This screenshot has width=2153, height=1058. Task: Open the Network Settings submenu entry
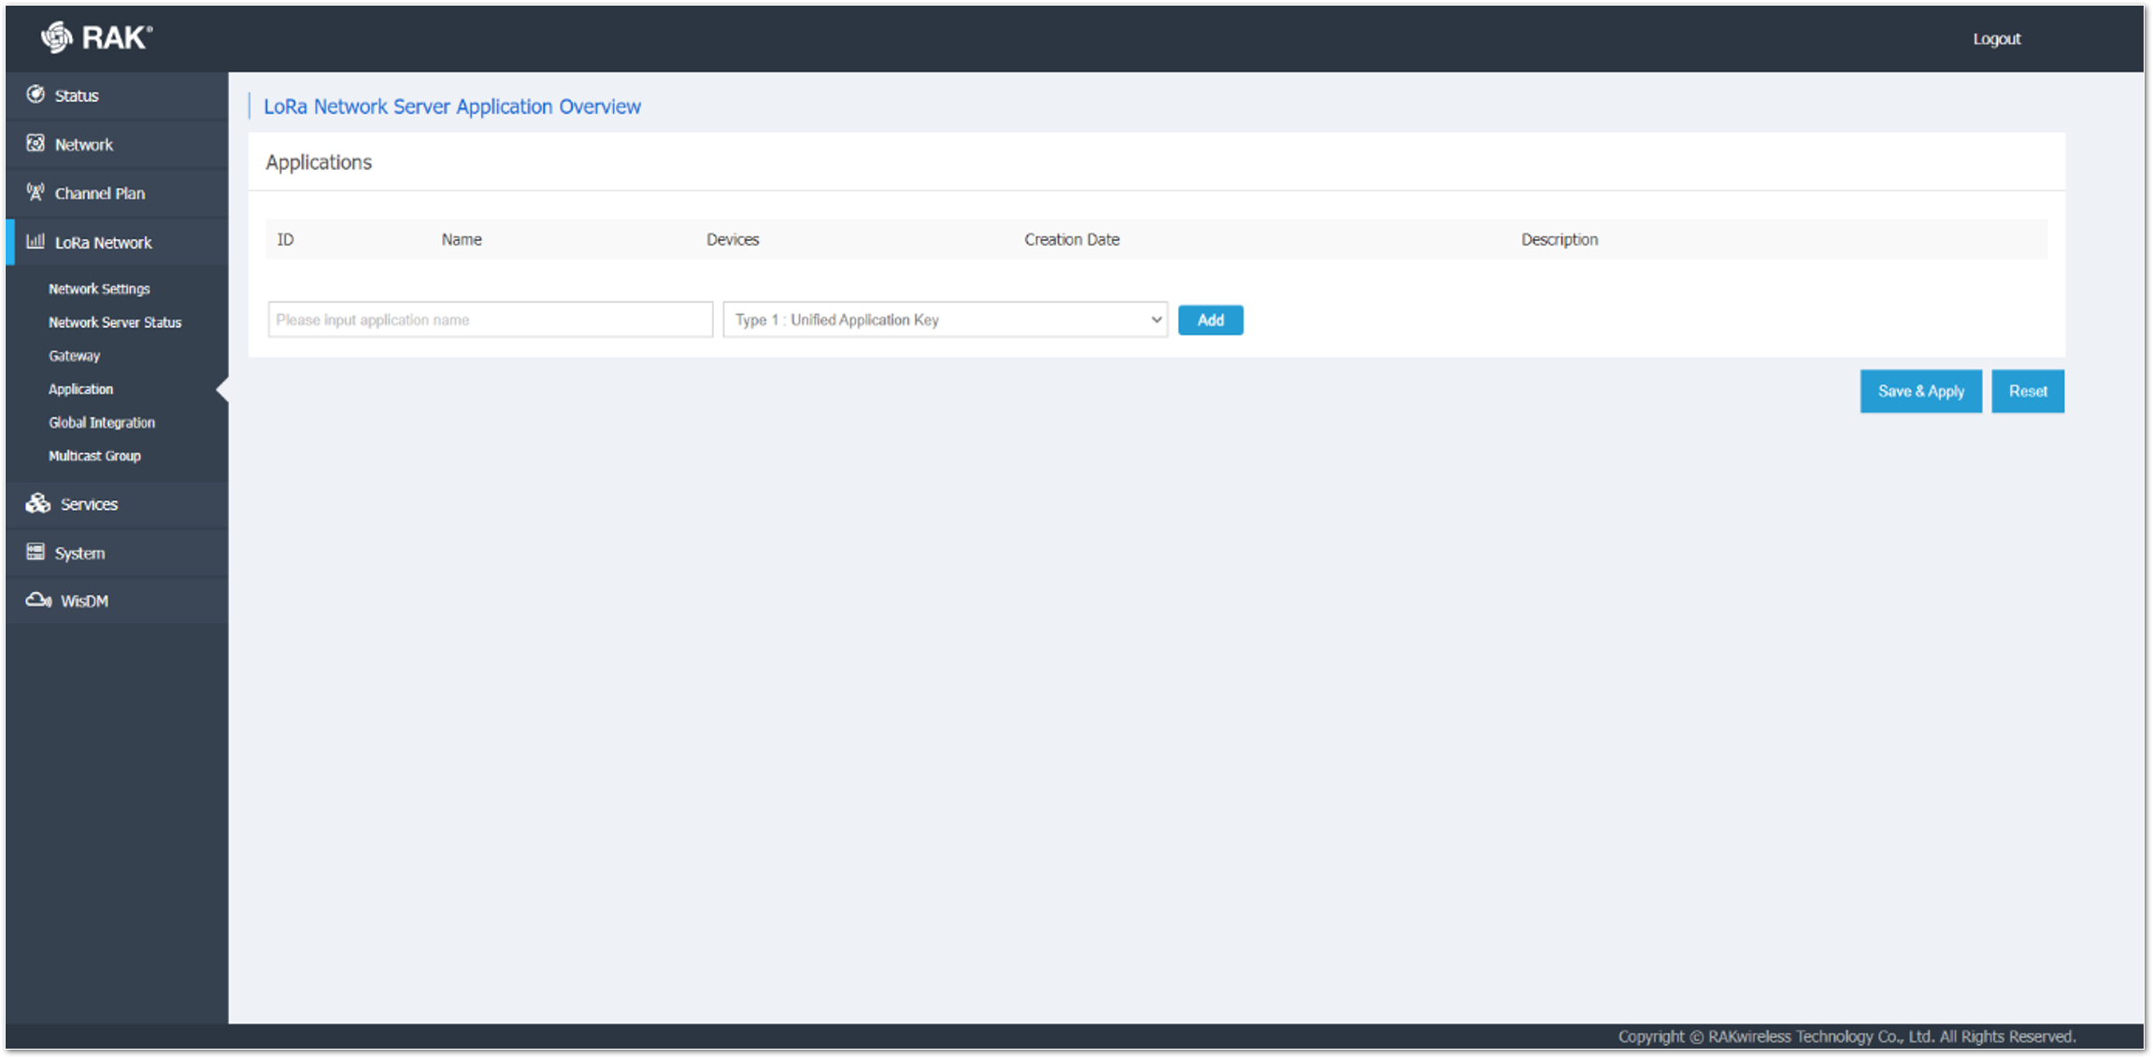coord(99,289)
